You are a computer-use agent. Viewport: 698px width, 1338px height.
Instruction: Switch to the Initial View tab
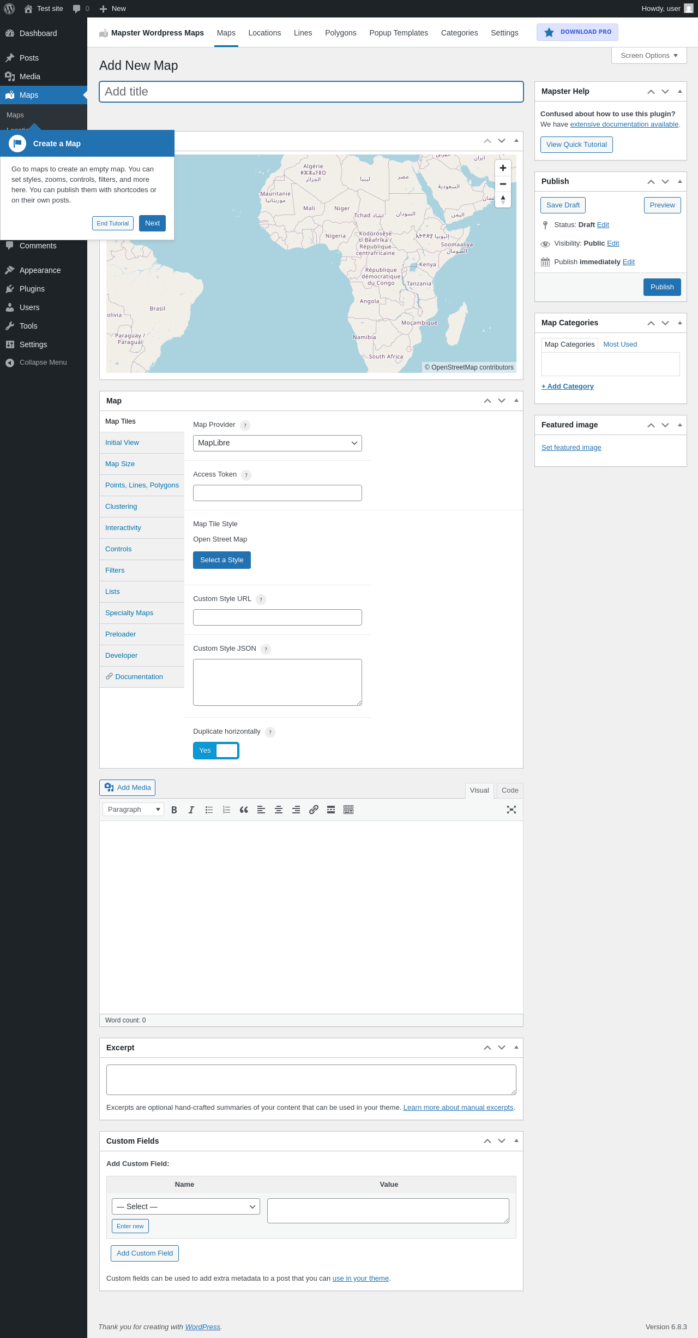click(122, 443)
